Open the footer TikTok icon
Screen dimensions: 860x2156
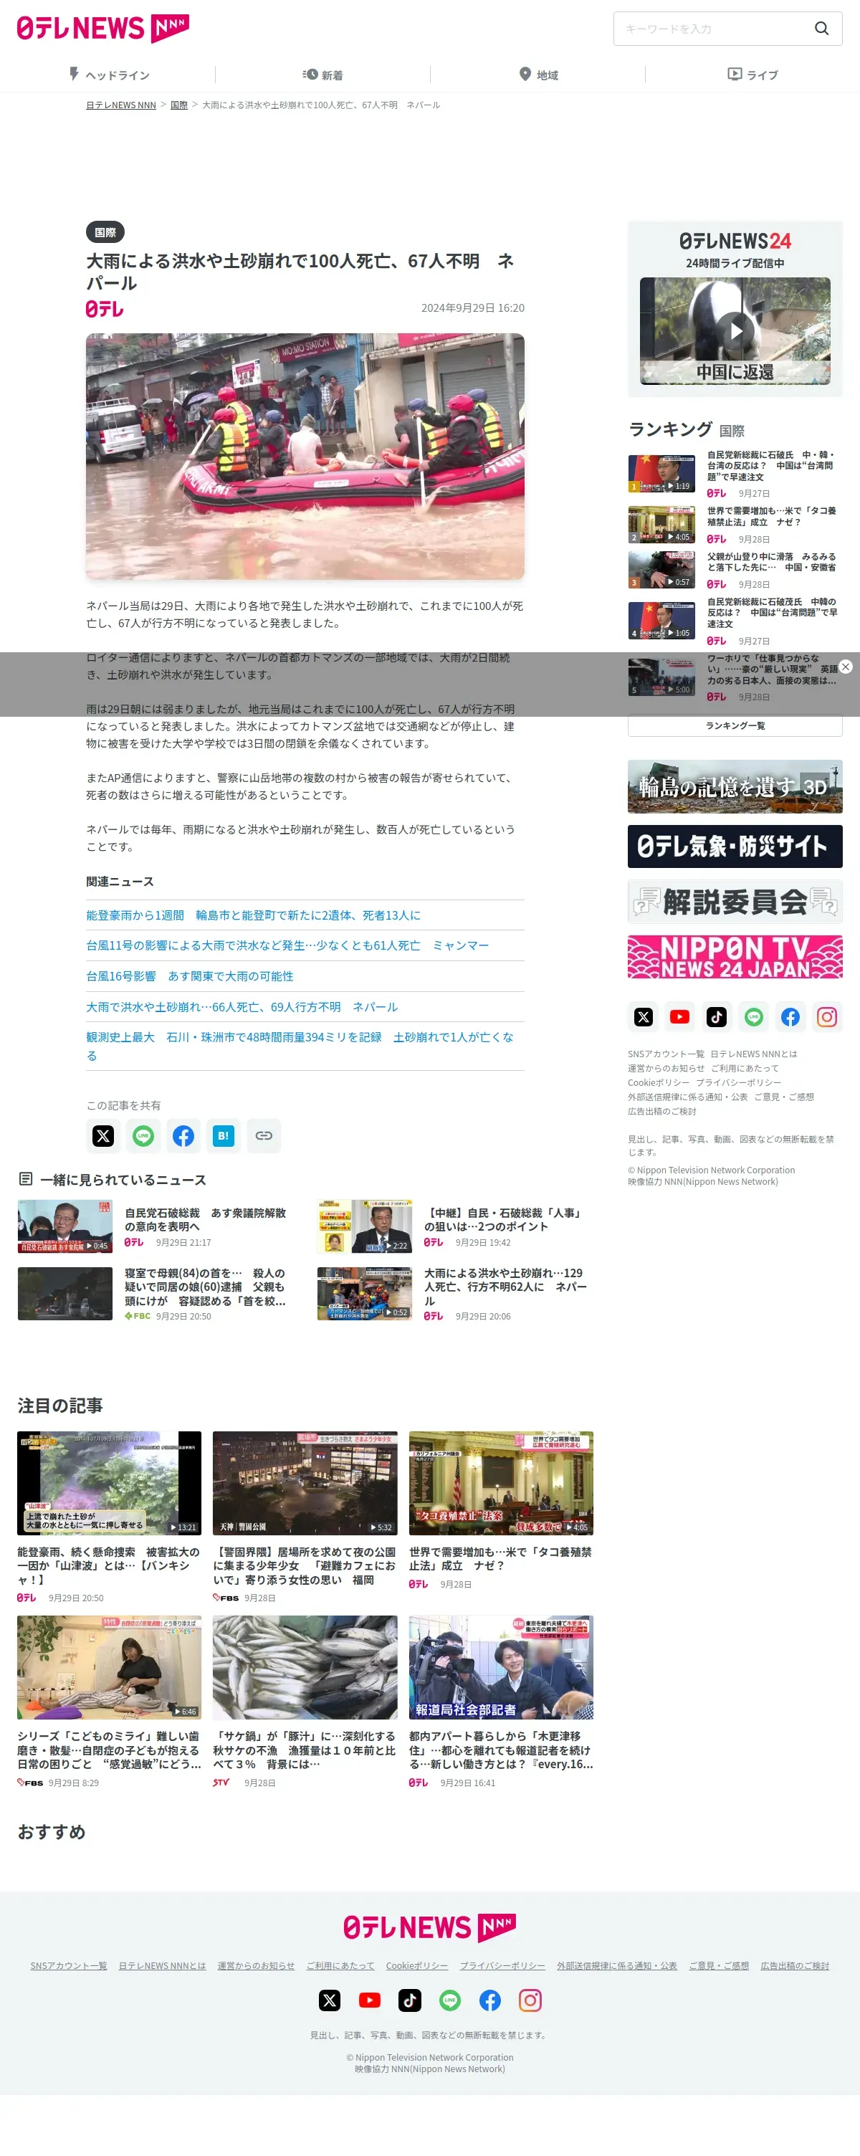click(x=410, y=2000)
